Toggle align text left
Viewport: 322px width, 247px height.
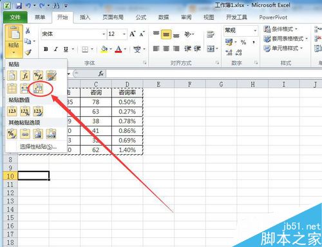[156, 49]
